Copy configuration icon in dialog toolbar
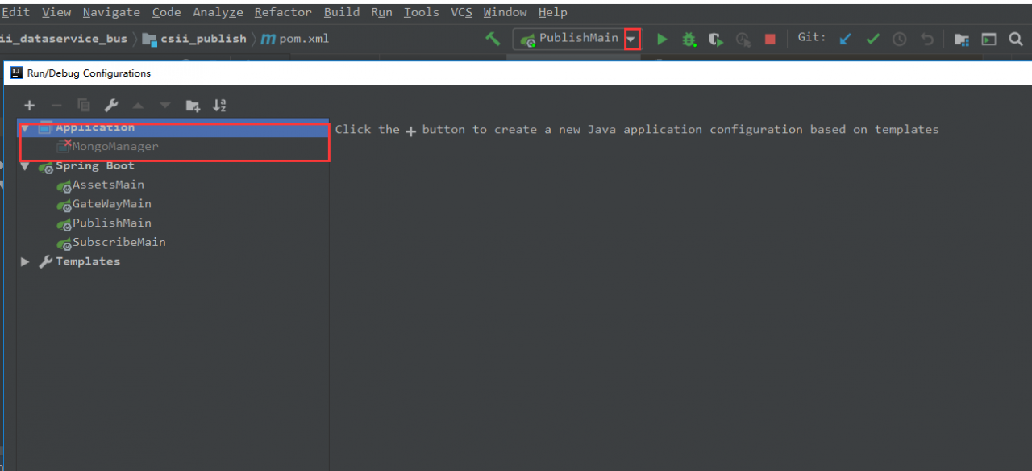Viewport: 1032px width, 471px height. click(x=84, y=106)
